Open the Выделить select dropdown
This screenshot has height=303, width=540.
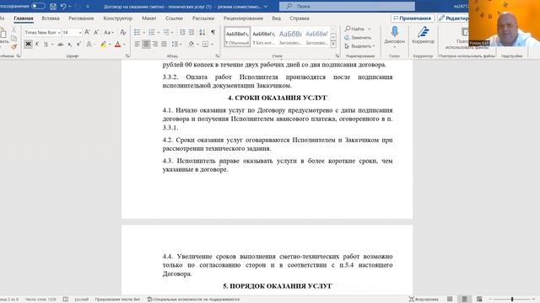point(359,46)
